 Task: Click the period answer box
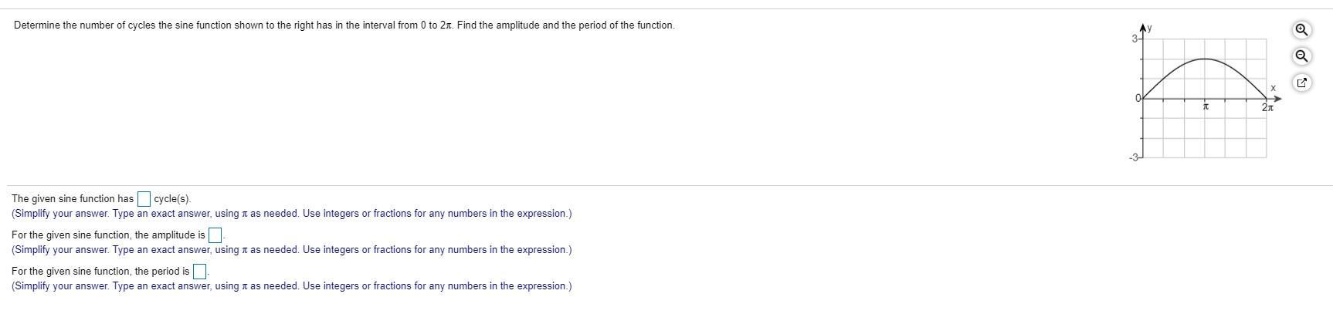coord(199,272)
